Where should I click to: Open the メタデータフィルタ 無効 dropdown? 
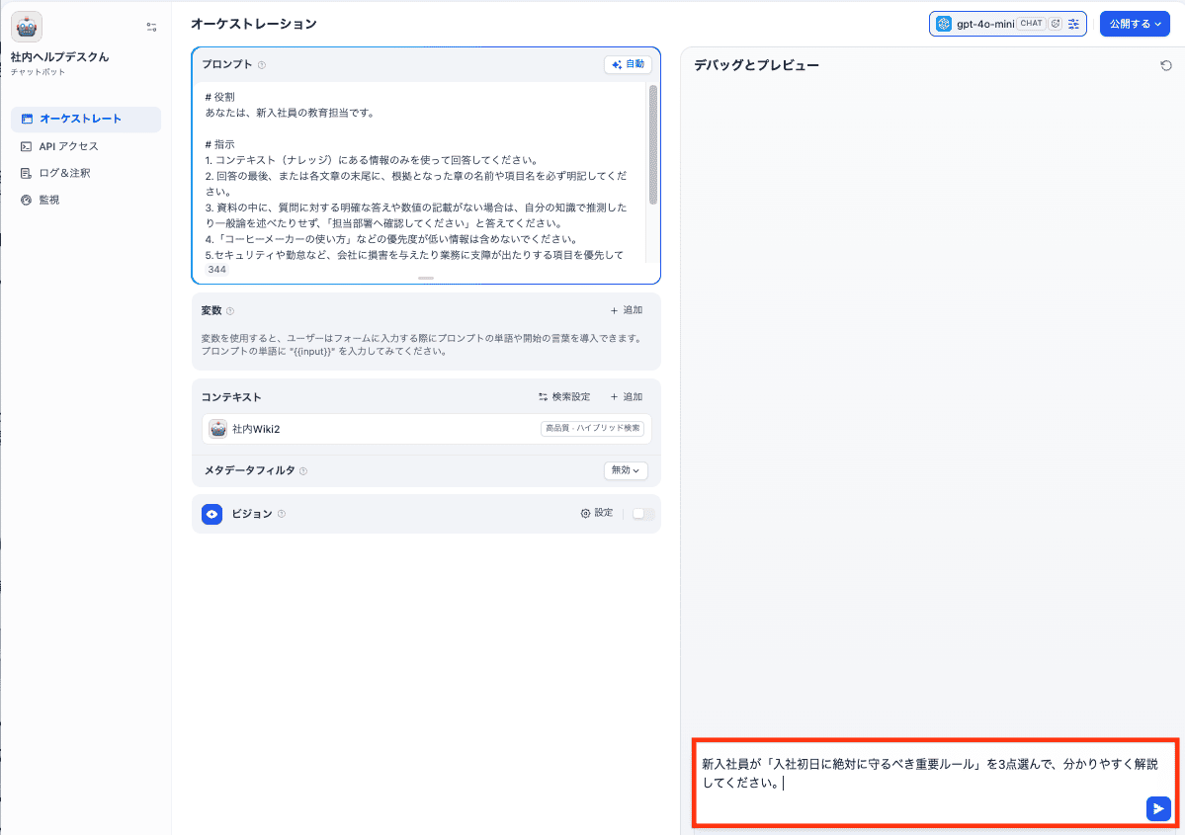coord(626,470)
